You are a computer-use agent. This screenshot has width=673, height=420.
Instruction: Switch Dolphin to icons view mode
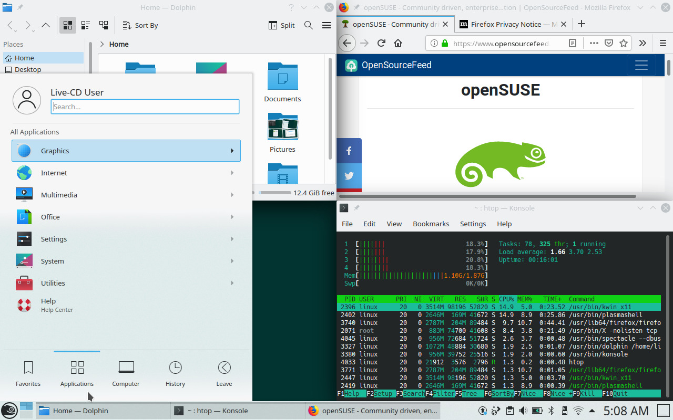point(68,25)
